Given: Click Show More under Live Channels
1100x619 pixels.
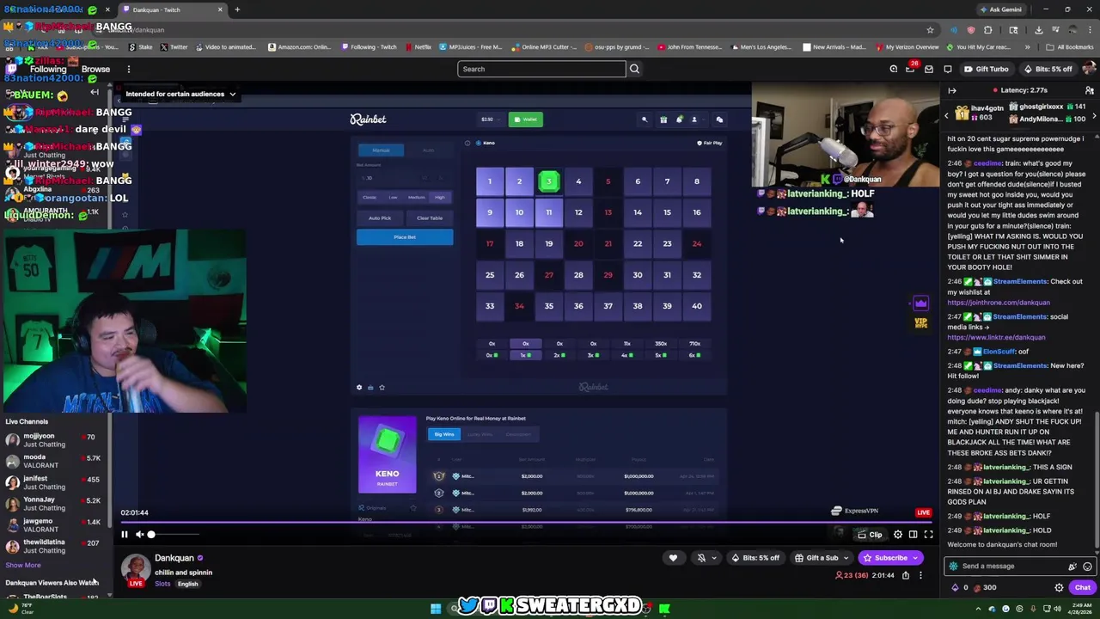Looking at the screenshot, I should pos(23,565).
